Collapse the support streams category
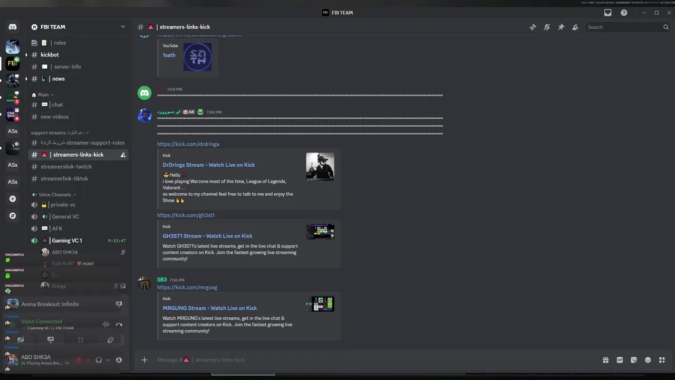675x380 pixels. [x=60, y=132]
